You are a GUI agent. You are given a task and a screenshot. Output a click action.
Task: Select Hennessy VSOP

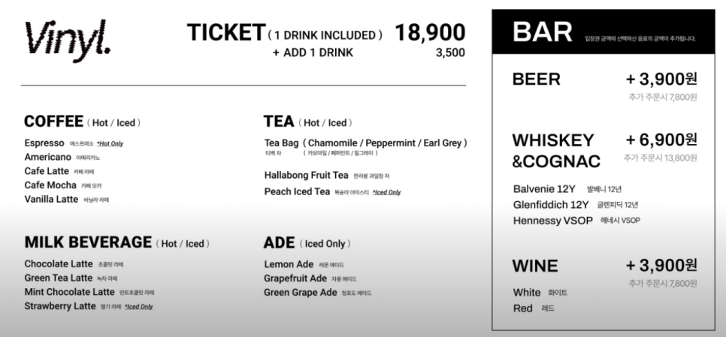pyautogui.click(x=553, y=221)
